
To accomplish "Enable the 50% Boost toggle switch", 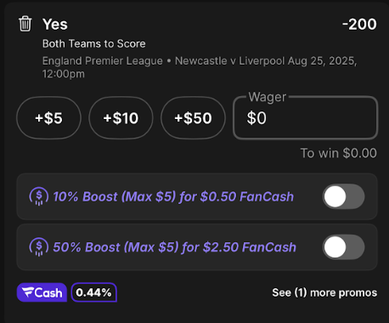I will pos(343,247).
